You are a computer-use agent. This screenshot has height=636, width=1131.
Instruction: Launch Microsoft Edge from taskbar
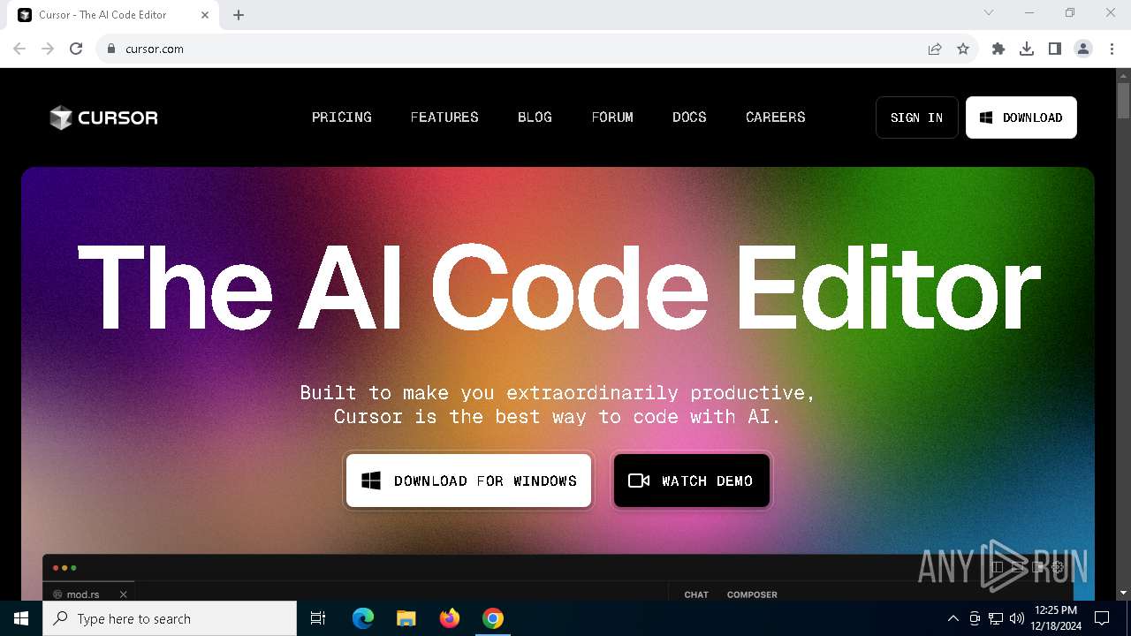[x=363, y=618]
